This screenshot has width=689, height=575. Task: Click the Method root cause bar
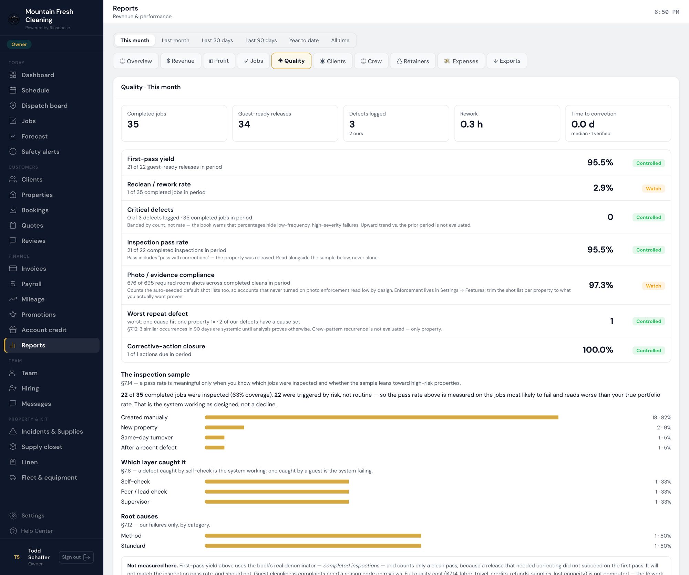313,536
